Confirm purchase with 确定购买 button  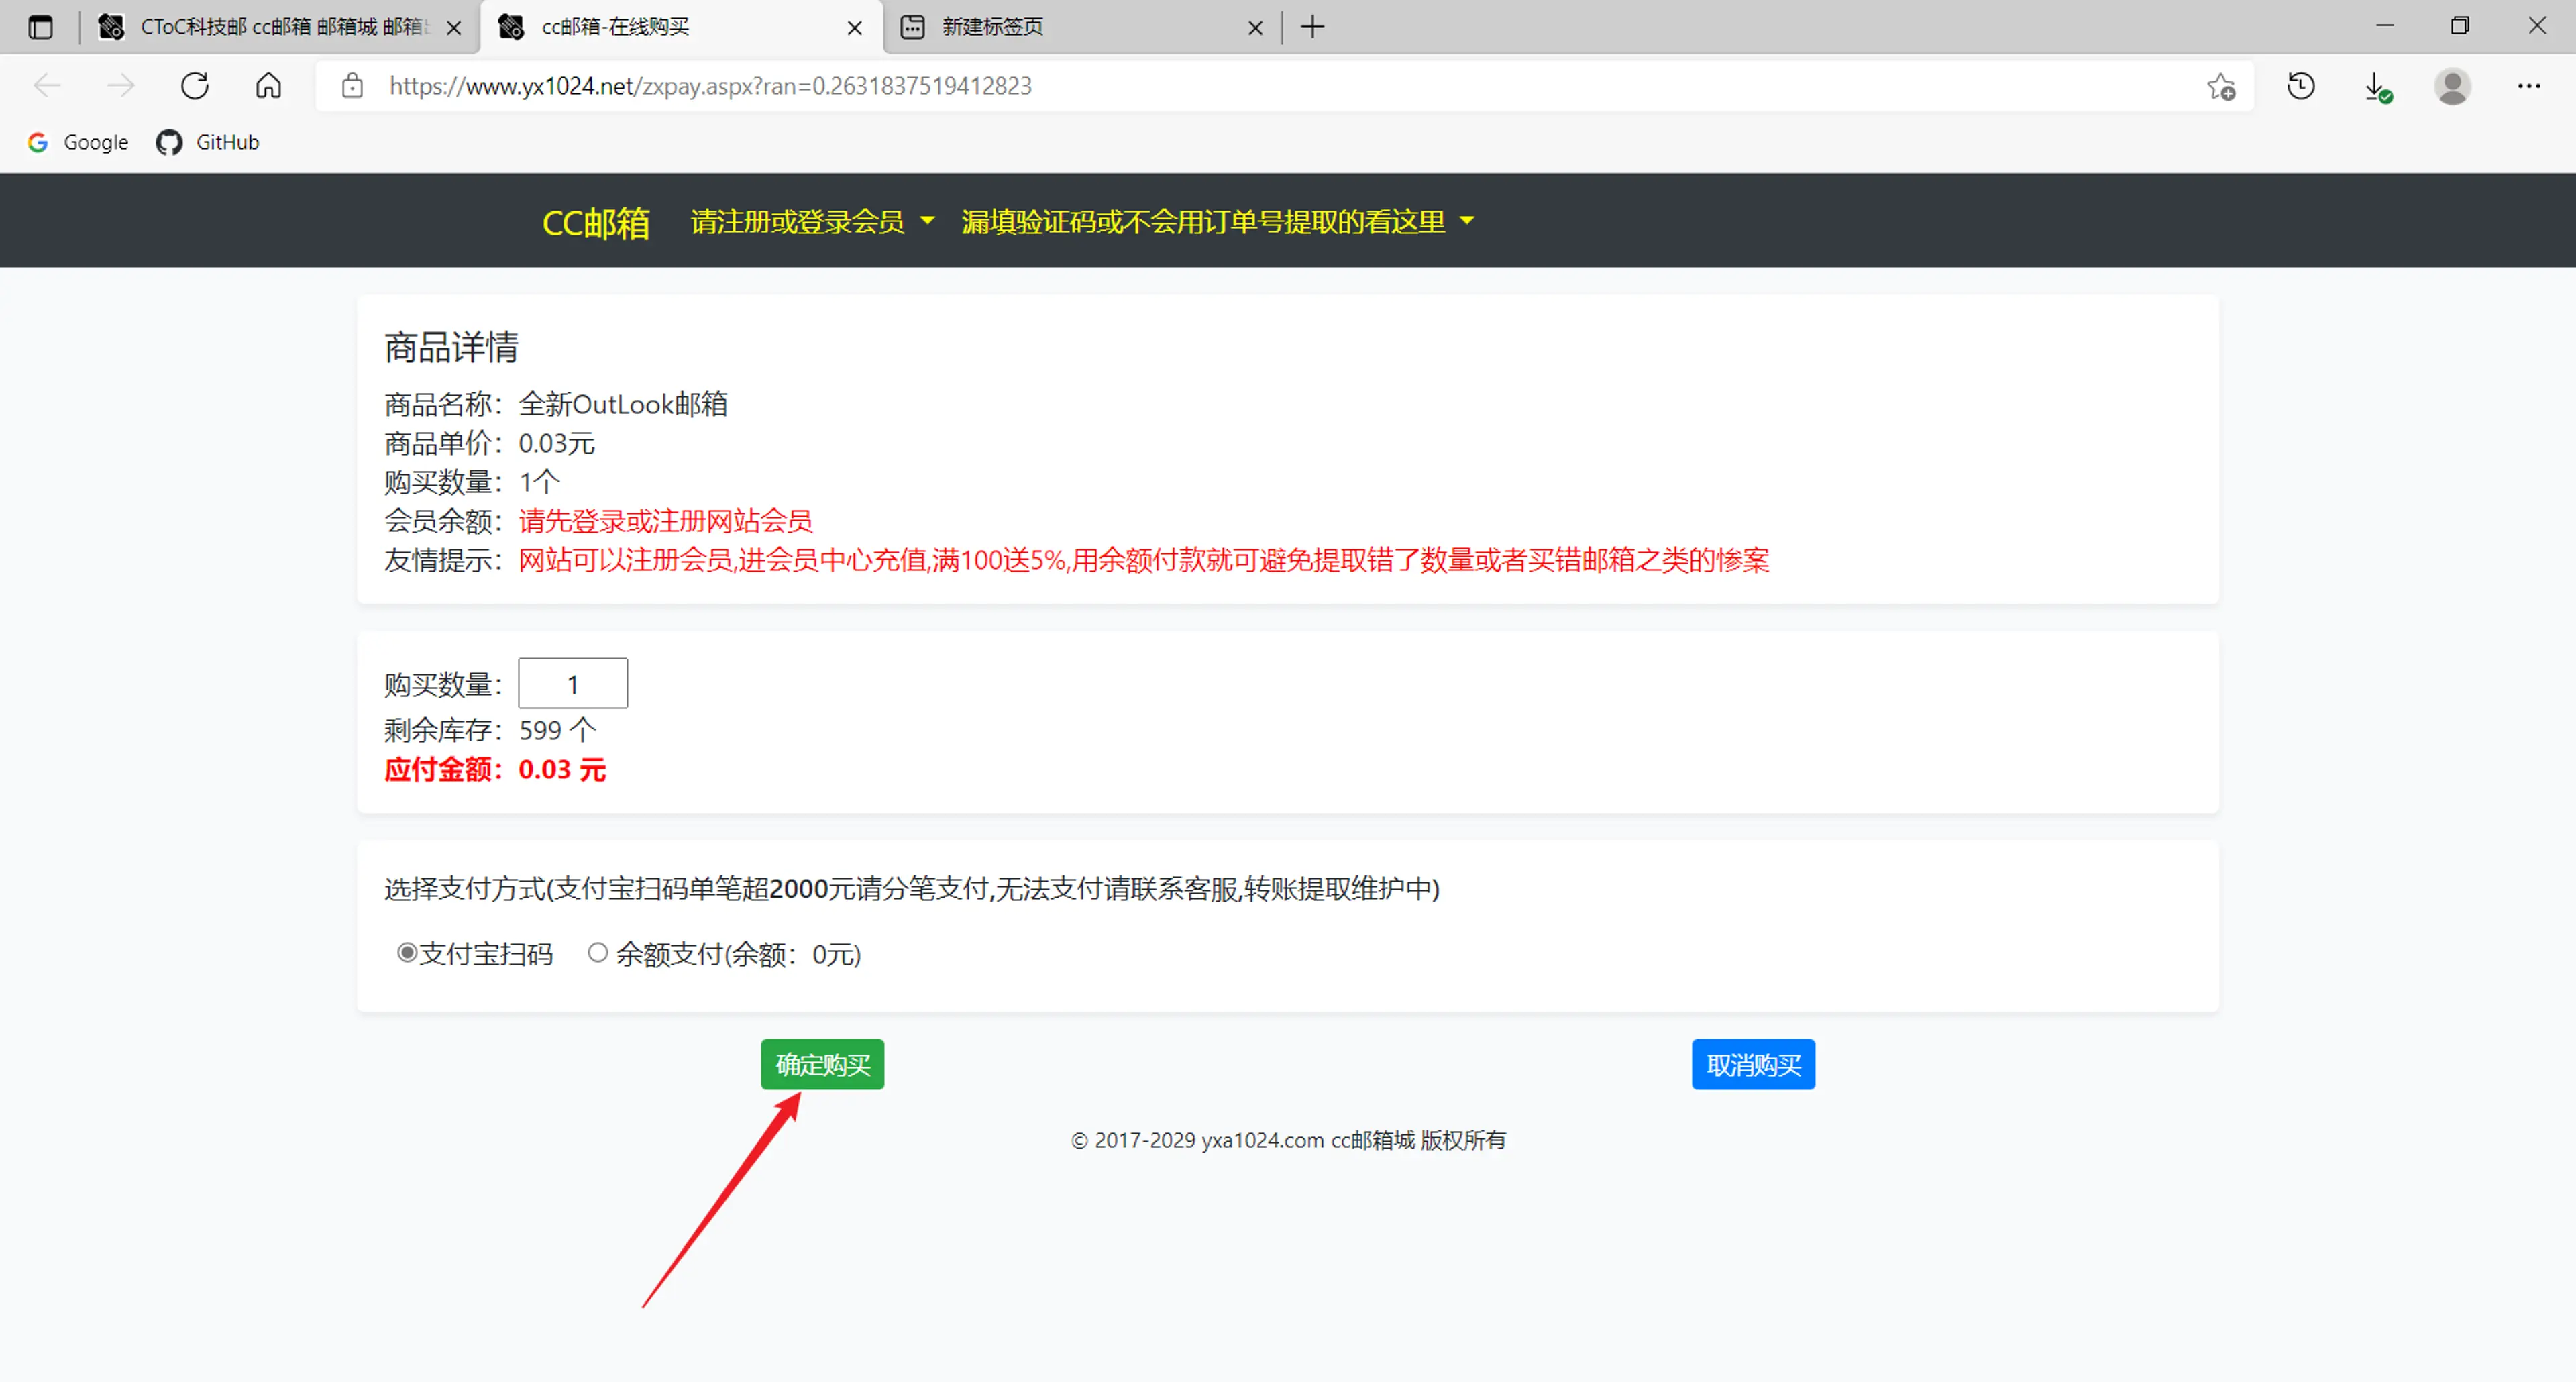822,1064
